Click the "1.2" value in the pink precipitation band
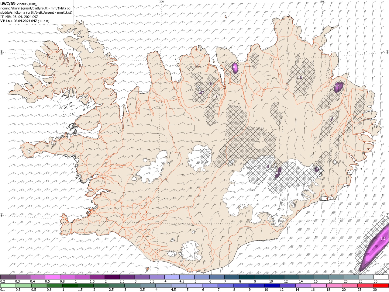 pyautogui.click(x=383, y=238)
